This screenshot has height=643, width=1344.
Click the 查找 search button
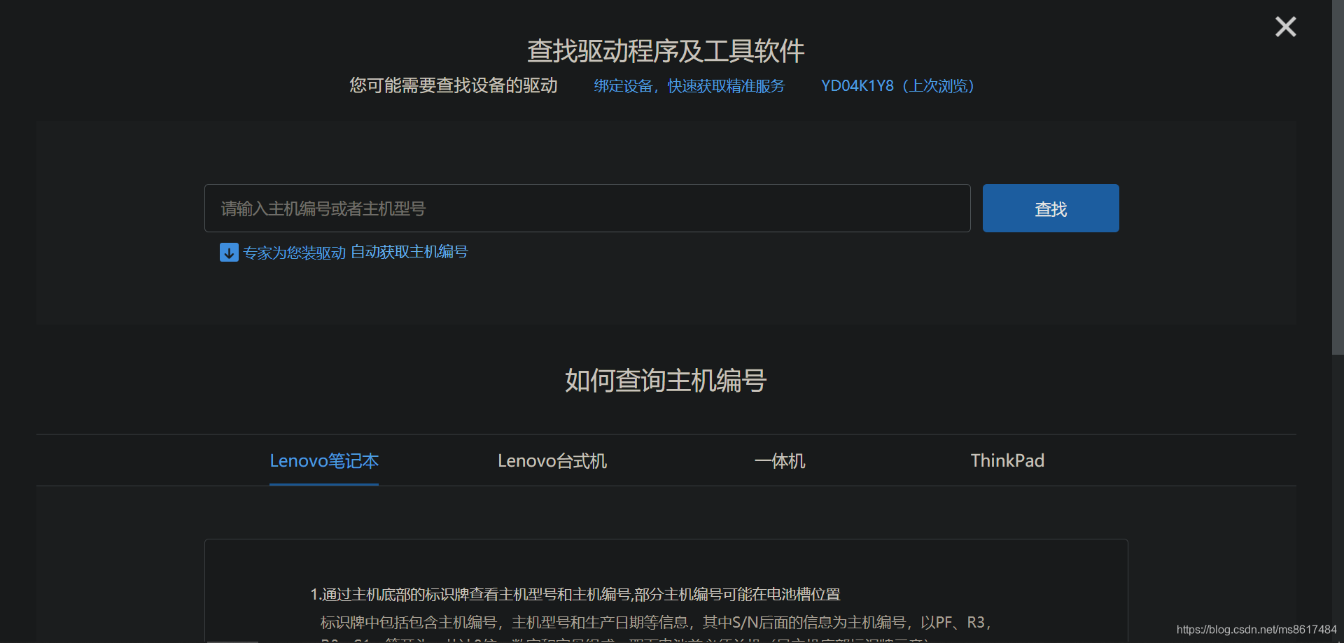(1051, 209)
